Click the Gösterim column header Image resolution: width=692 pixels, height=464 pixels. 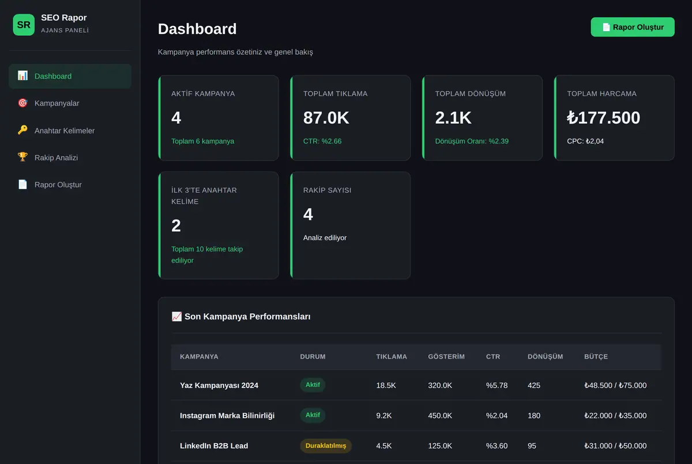coord(446,356)
